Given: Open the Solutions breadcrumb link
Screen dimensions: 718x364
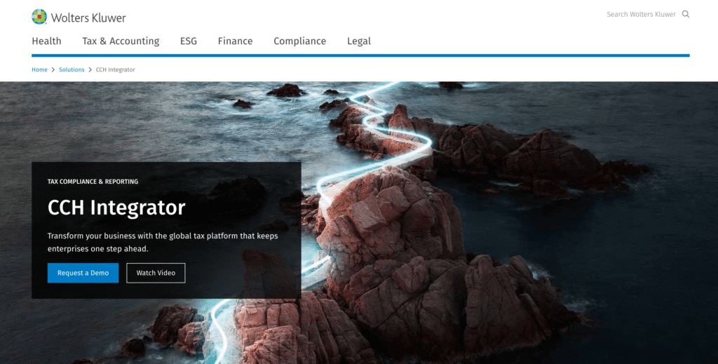Looking at the screenshot, I should point(72,69).
